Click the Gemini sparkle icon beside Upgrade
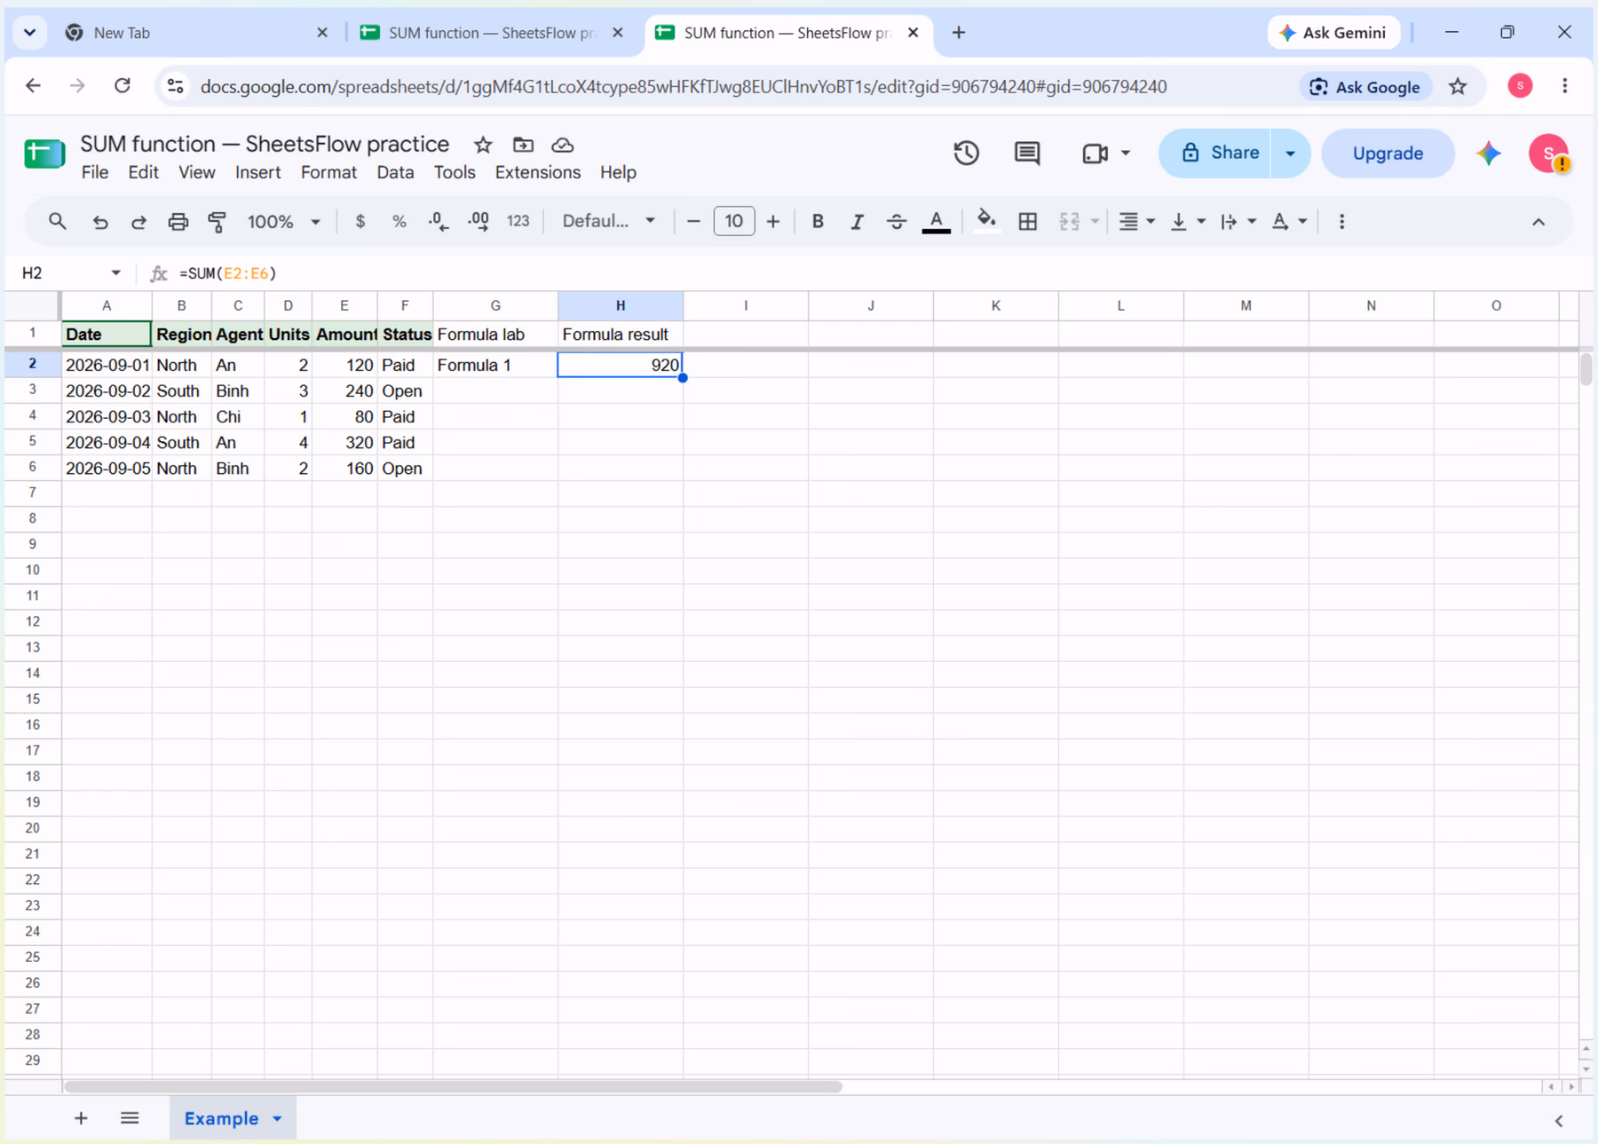1598x1144 pixels. click(1489, 154)
